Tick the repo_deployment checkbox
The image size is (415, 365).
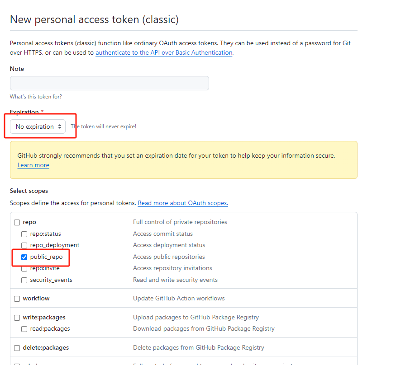pyautogui.click(x=24, y=245)
